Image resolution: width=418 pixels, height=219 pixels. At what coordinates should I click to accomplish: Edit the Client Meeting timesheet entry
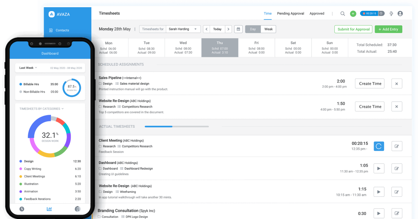pos(397,146)
